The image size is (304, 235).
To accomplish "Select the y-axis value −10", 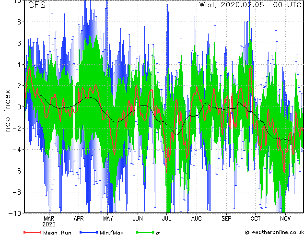I will pyautogui.click(x=15, y=213).
